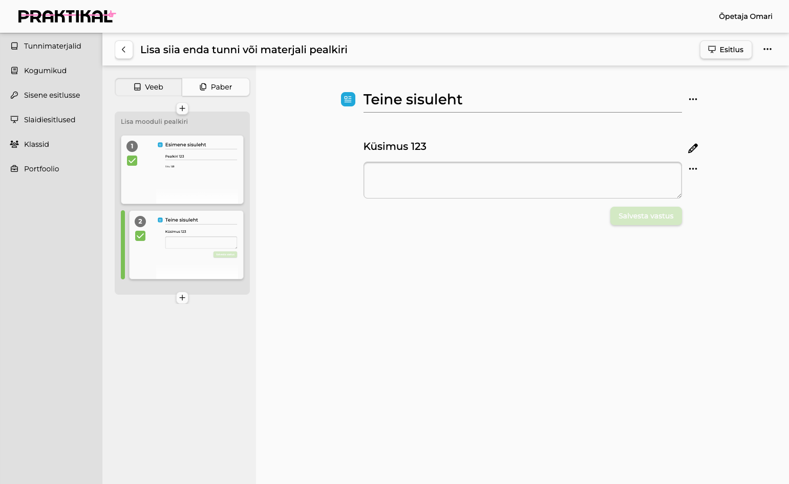789x484 pixels.
Task: Click the pencil edit icon
Action: [x=693, y=148]
